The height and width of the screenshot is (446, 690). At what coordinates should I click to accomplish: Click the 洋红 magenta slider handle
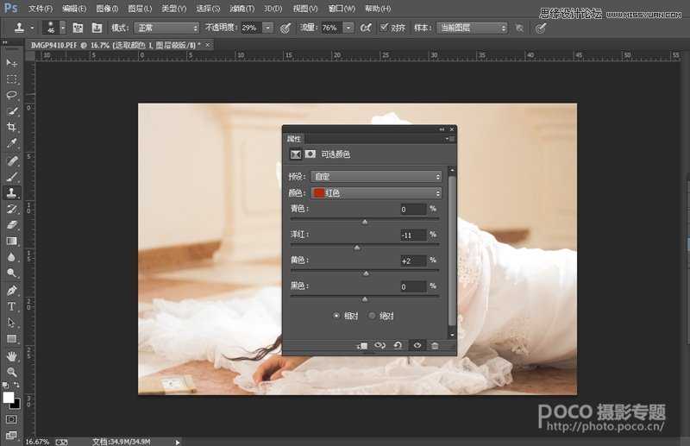[357, 248]
